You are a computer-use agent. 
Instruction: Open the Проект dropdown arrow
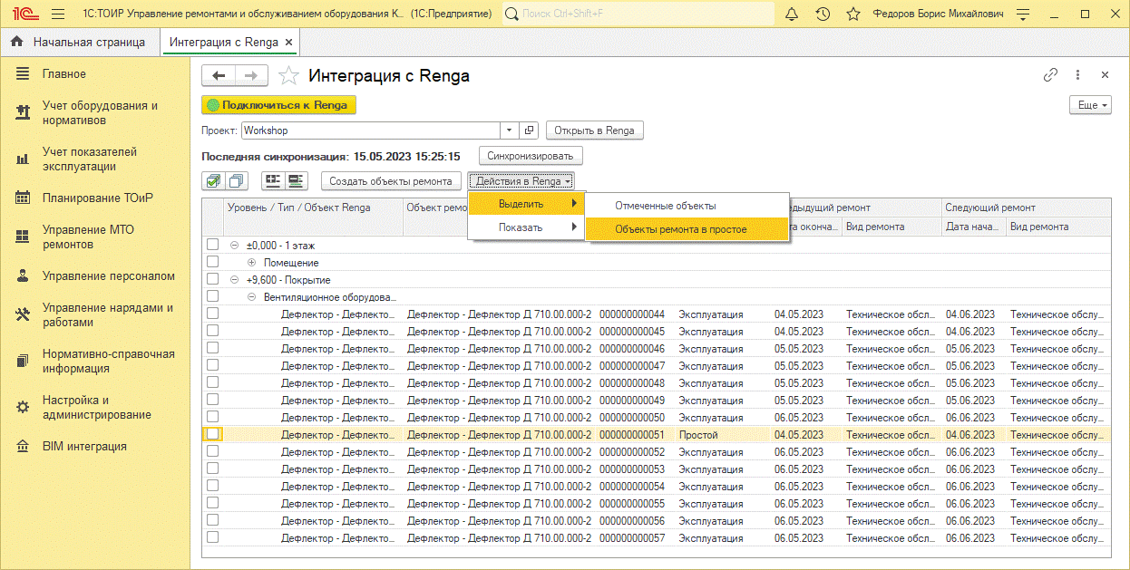tap(509, 130)
